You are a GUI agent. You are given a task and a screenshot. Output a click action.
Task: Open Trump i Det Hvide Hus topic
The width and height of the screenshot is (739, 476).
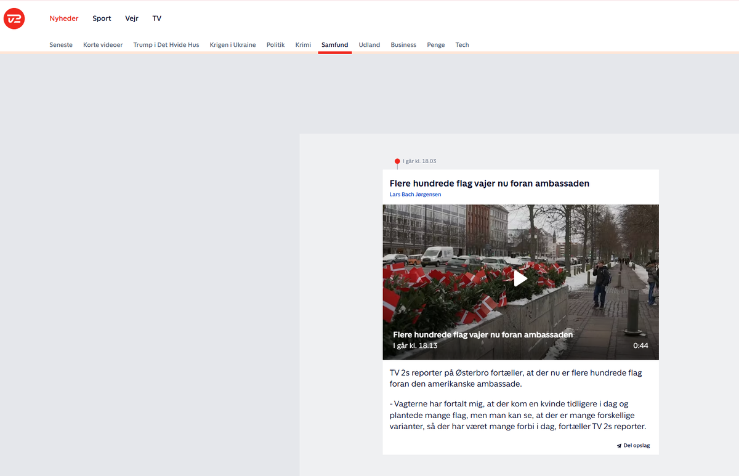pyautogui.click(x=166, y=45)
